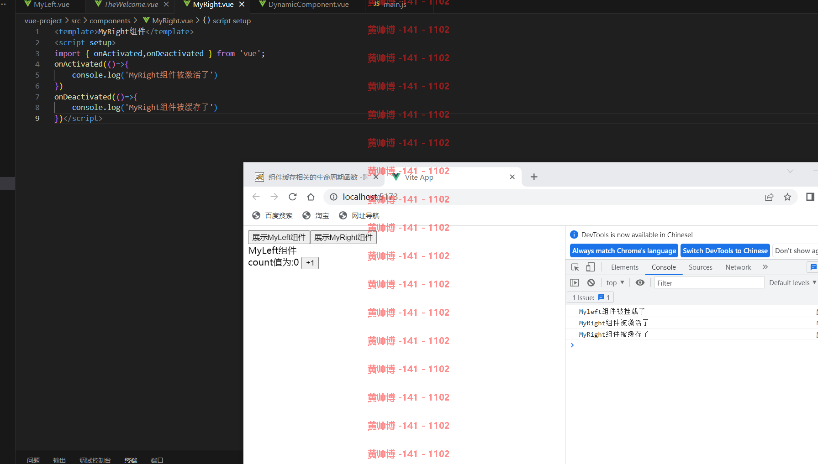This screenshot has width=818, height=464.
Task: Click Switch DevTools to Chinese button
Action: pos(725,251)
